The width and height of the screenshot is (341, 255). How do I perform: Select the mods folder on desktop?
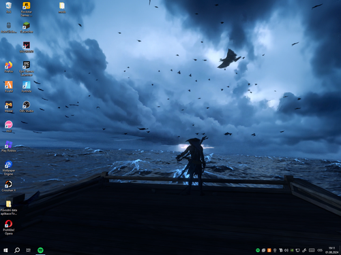pos(62,7)
